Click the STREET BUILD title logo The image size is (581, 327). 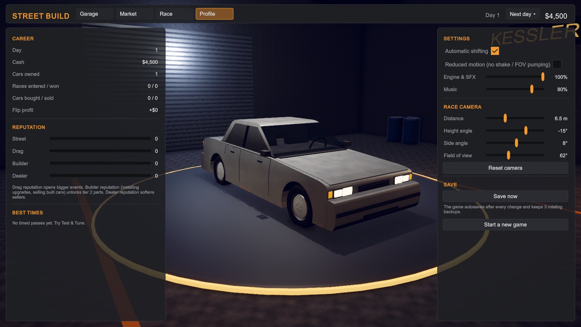point(41,16)
